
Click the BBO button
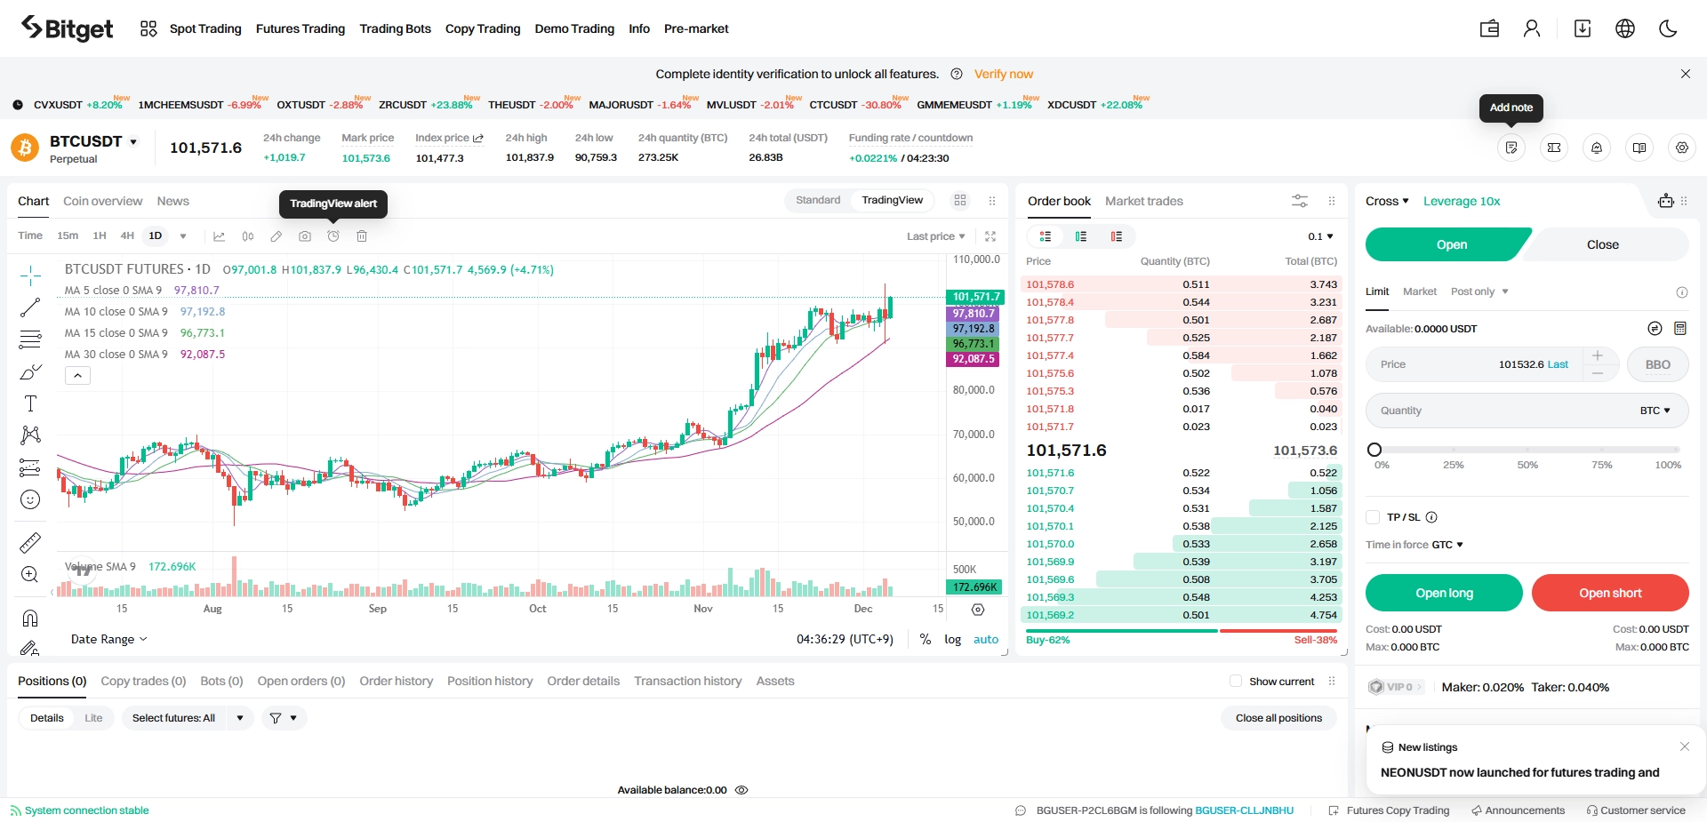(1657, 364)
